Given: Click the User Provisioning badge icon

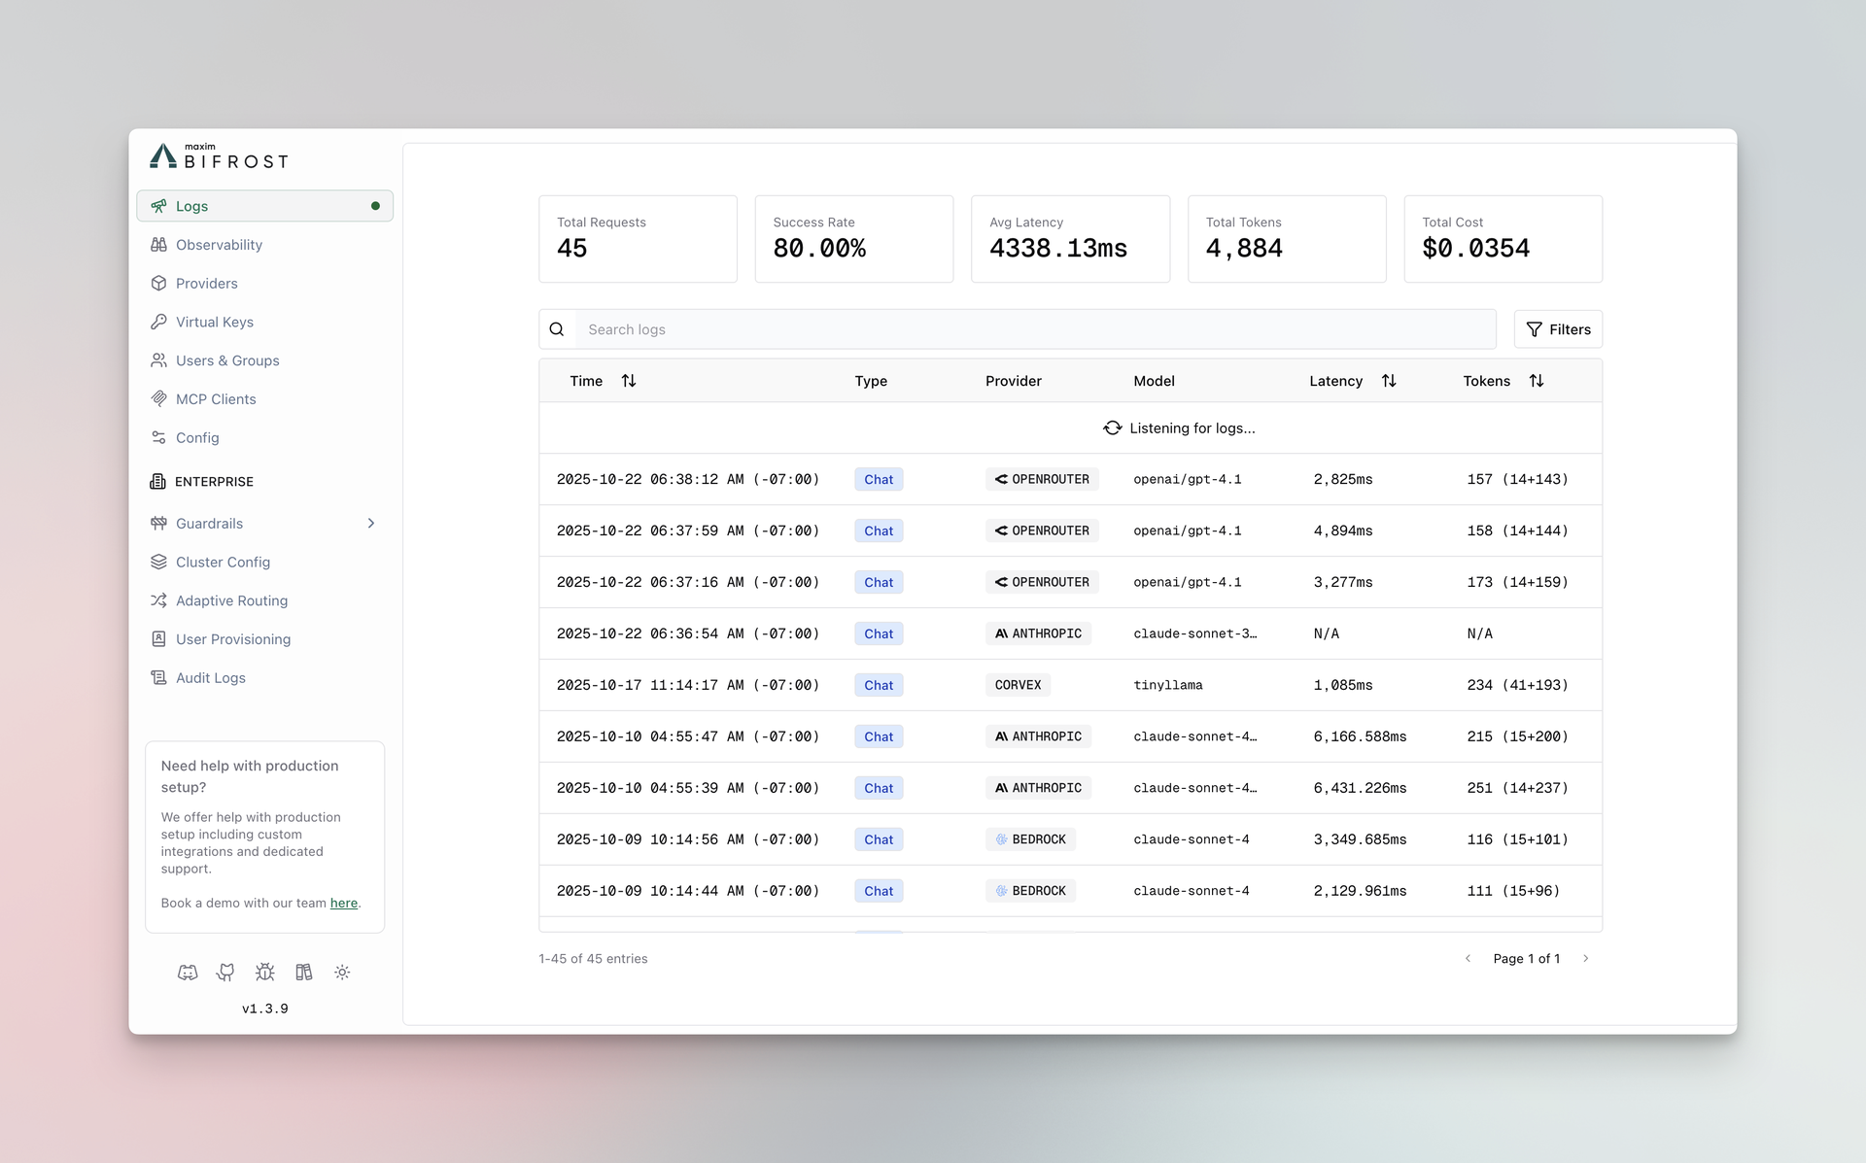Looking at the screenshot, I should pyautogui.click(x=158, y=639).
